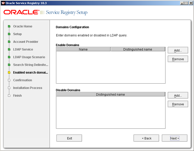The width and height of the screenshot is (194, 151).
Task: Proceed with the Next > button
Action: click(x=174, y=138)
